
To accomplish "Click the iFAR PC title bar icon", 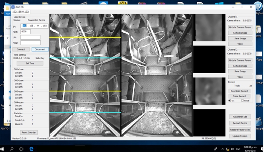I will (13, 7).
